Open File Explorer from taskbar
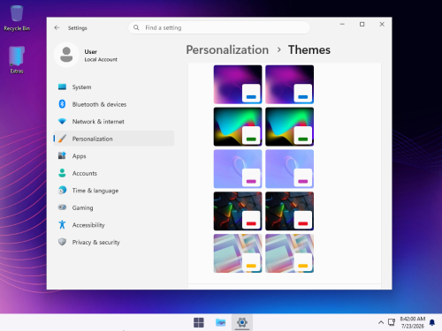This screenshot has width=442, height=331. (220, 322)
